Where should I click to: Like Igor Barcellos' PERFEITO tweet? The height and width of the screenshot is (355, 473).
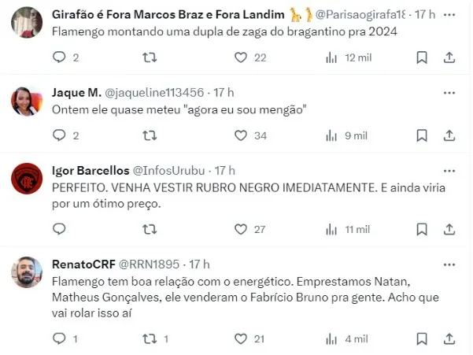pos(242,229)
